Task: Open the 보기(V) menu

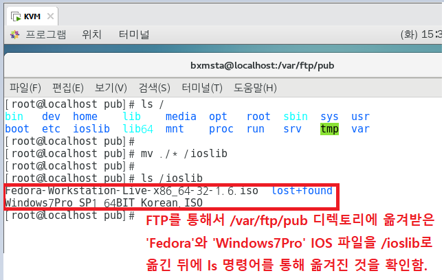Action: (x=111, y=88)
